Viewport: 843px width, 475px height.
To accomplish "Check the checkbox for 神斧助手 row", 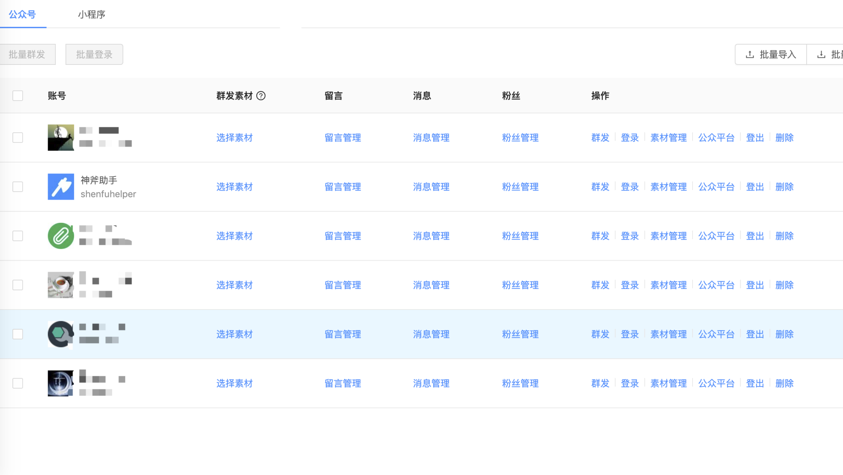I will coord(17,187).
